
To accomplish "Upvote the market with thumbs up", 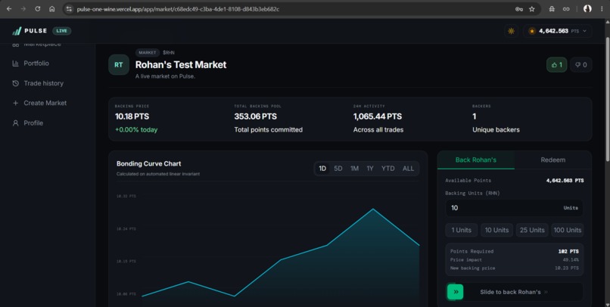I will pyautogui.click(x=557, y=65).
